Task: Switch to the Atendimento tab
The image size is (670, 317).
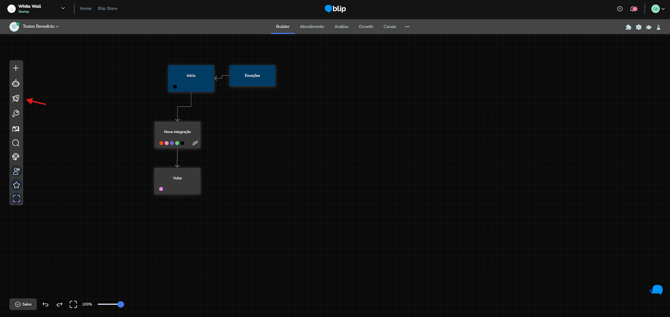Action: (x=312, y=27)
